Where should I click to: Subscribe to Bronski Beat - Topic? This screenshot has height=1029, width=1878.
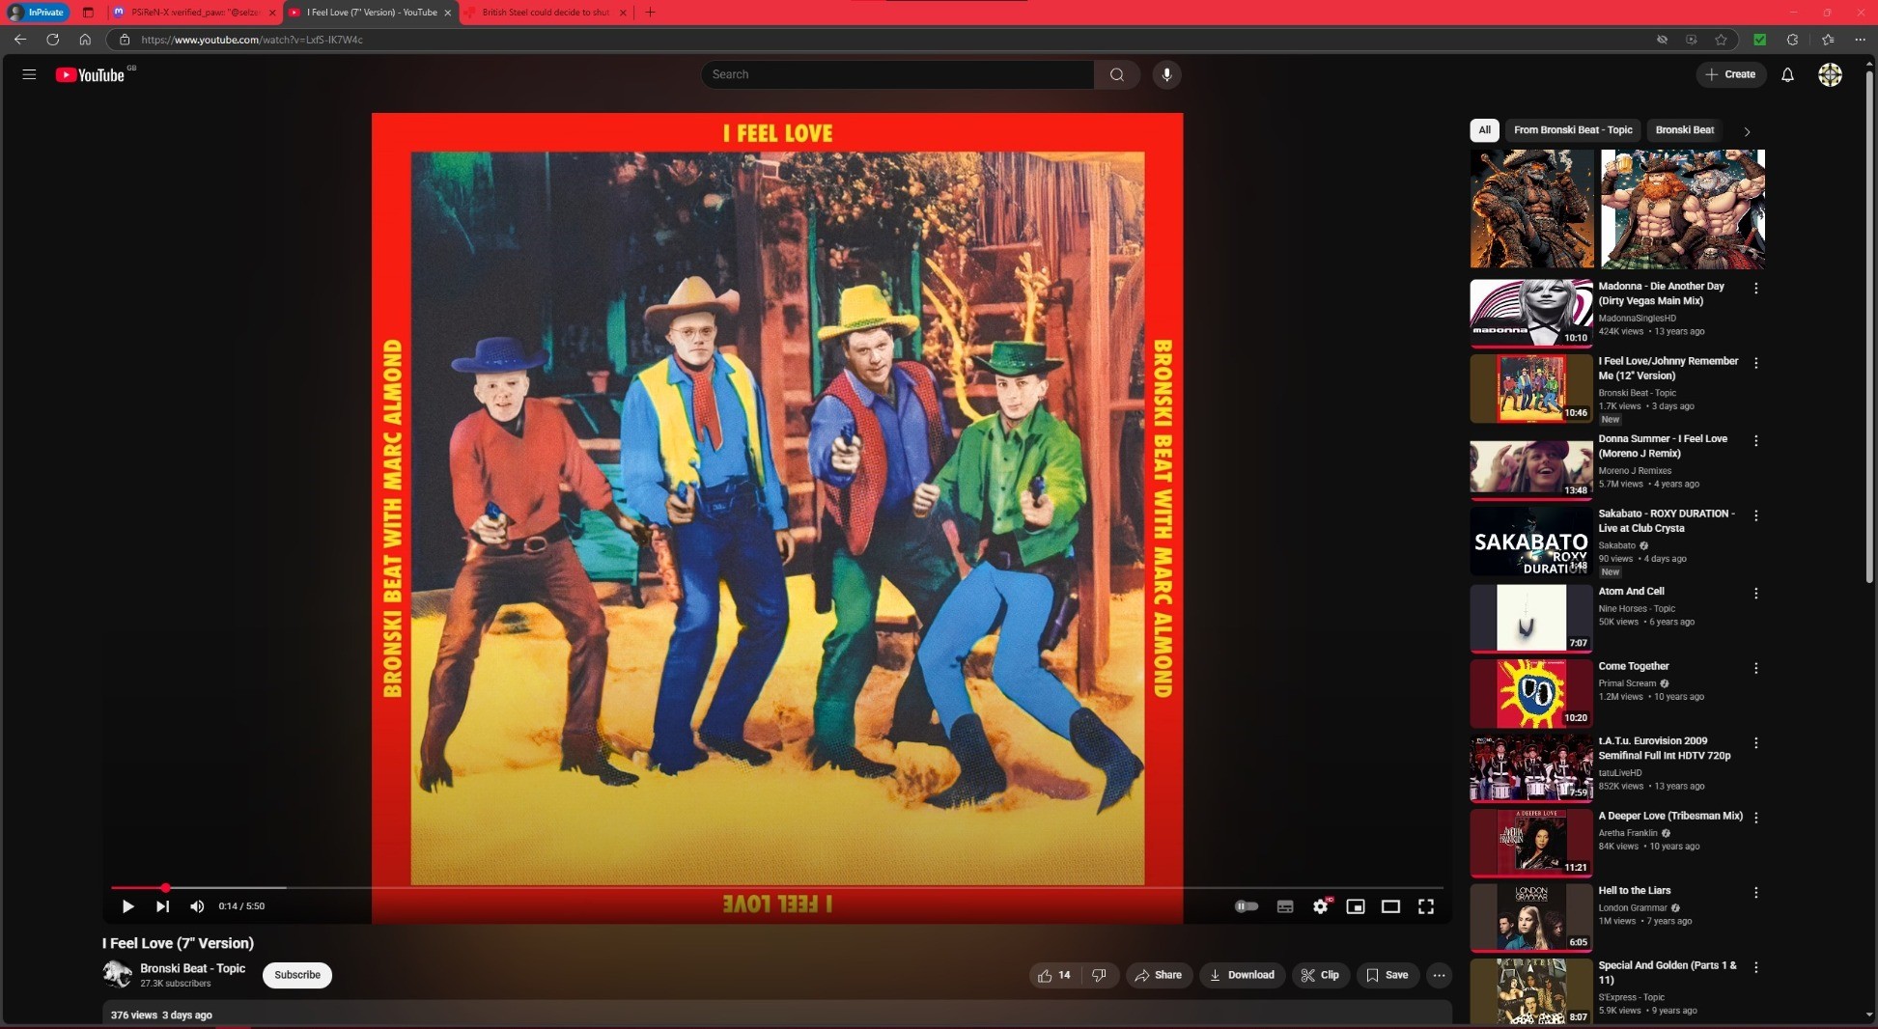[297, 975]
